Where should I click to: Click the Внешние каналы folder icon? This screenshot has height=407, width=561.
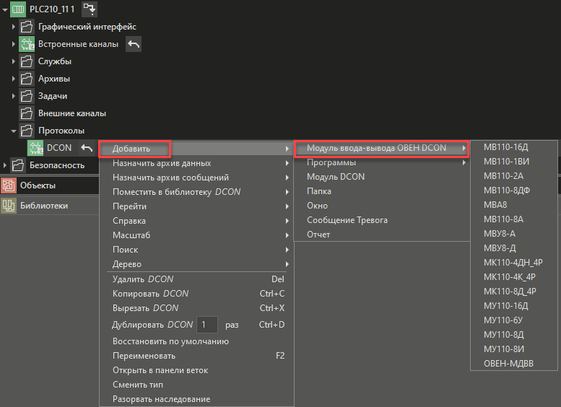[x=27, y=113]
